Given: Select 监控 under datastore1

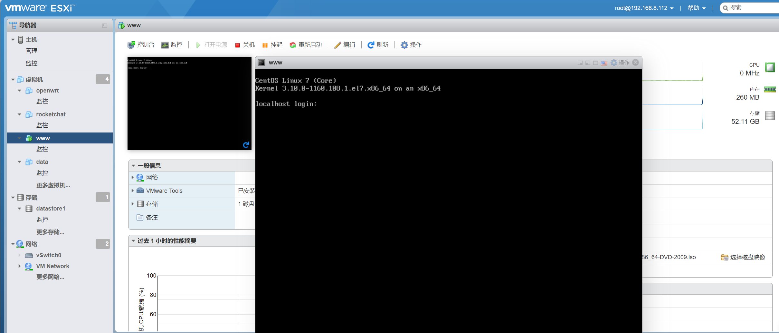Looking at the screenshot, I should (x=42, y=220).
